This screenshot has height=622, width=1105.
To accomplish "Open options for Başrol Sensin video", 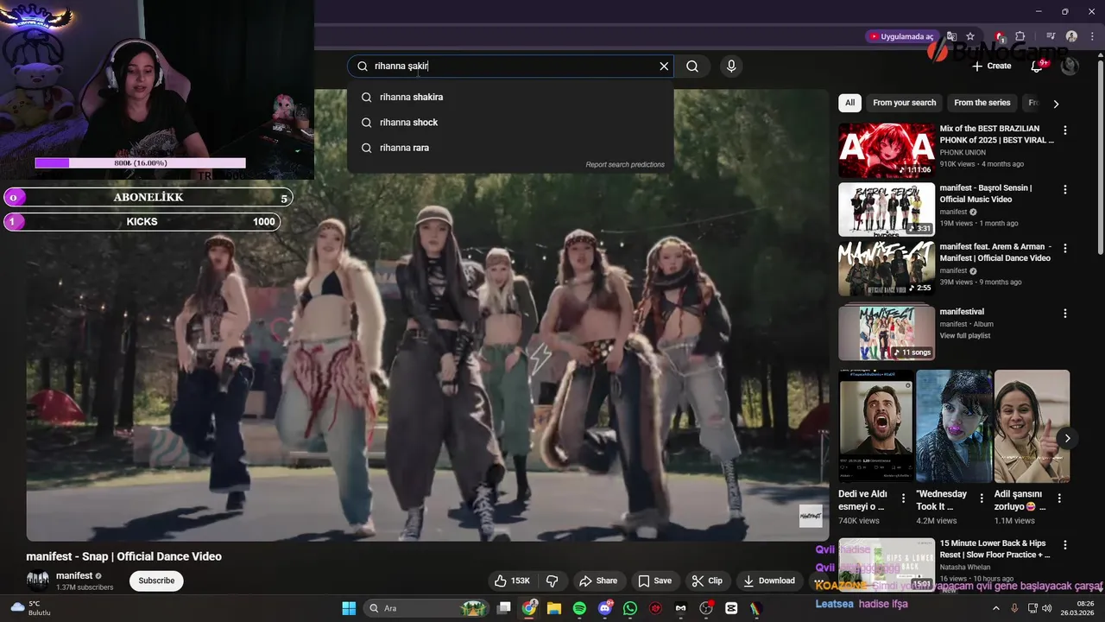I will pos(1065,189).
